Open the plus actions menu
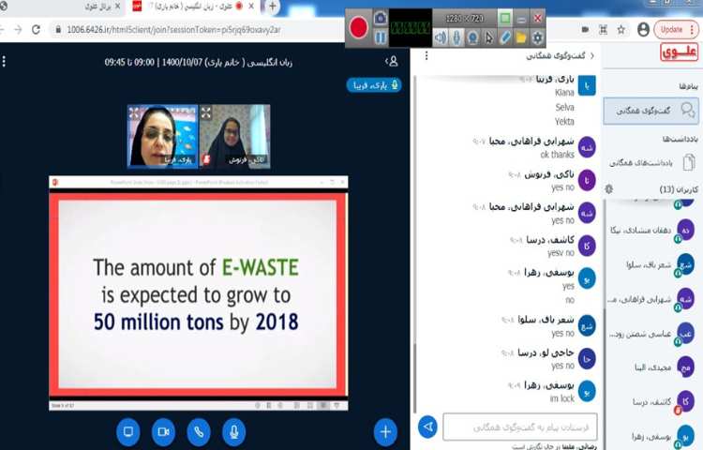The height and width of the screenshot is (450, 703). tap(385, 431)
